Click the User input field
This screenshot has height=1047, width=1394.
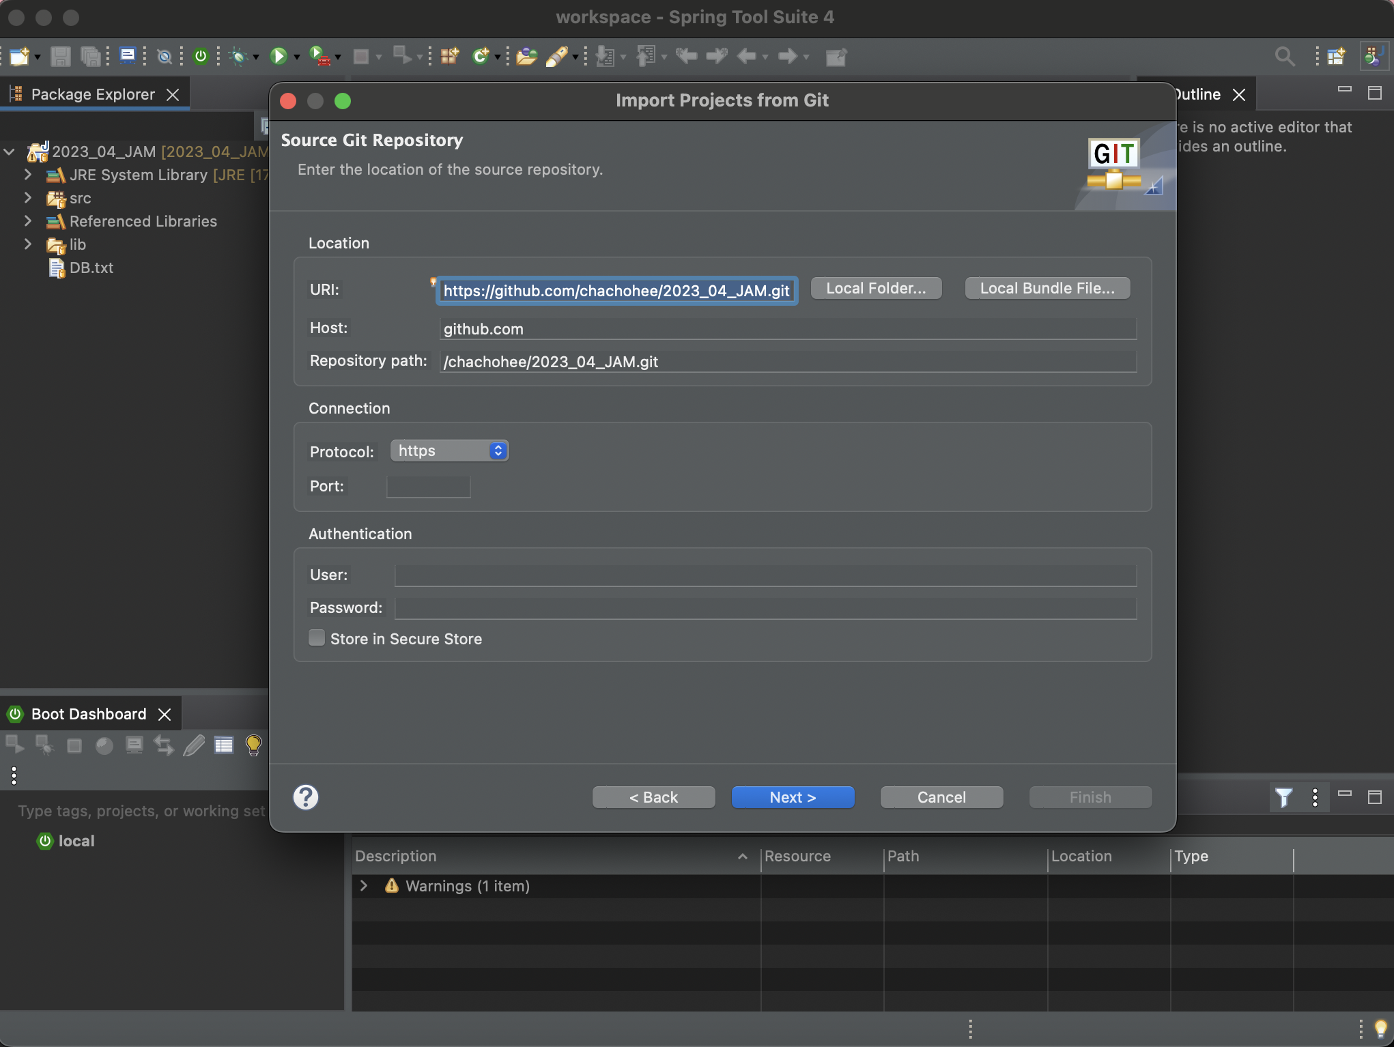765,575
